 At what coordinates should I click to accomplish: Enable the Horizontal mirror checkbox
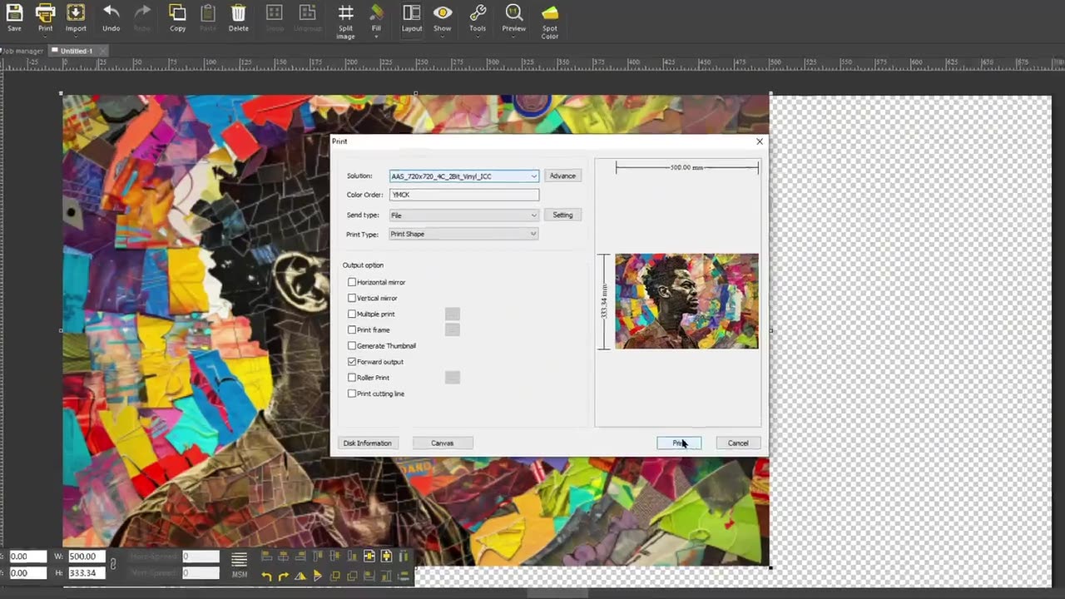(352, 282)
